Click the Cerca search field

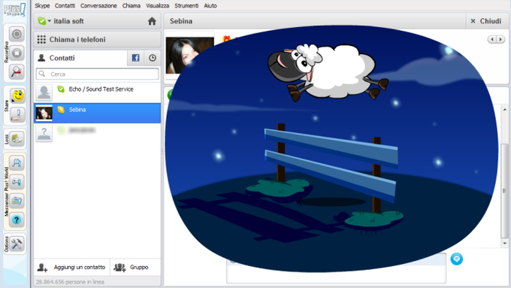(97, 74)
